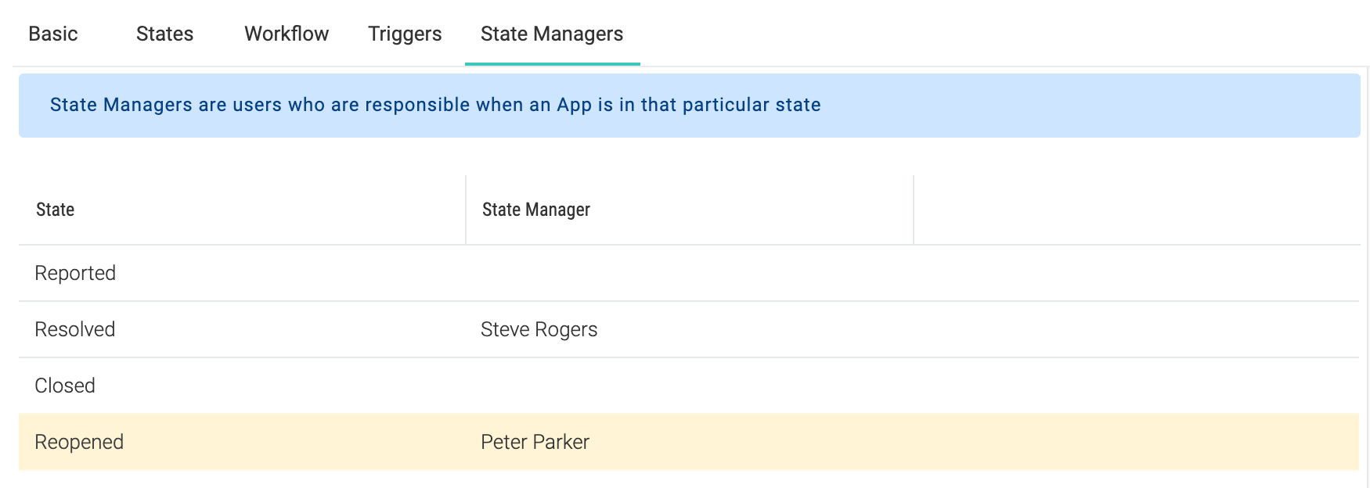The height and width of the screenshot is (488, 1370).
Task: Click the third-column cell in Reopened row
Action: point(1135,442)
